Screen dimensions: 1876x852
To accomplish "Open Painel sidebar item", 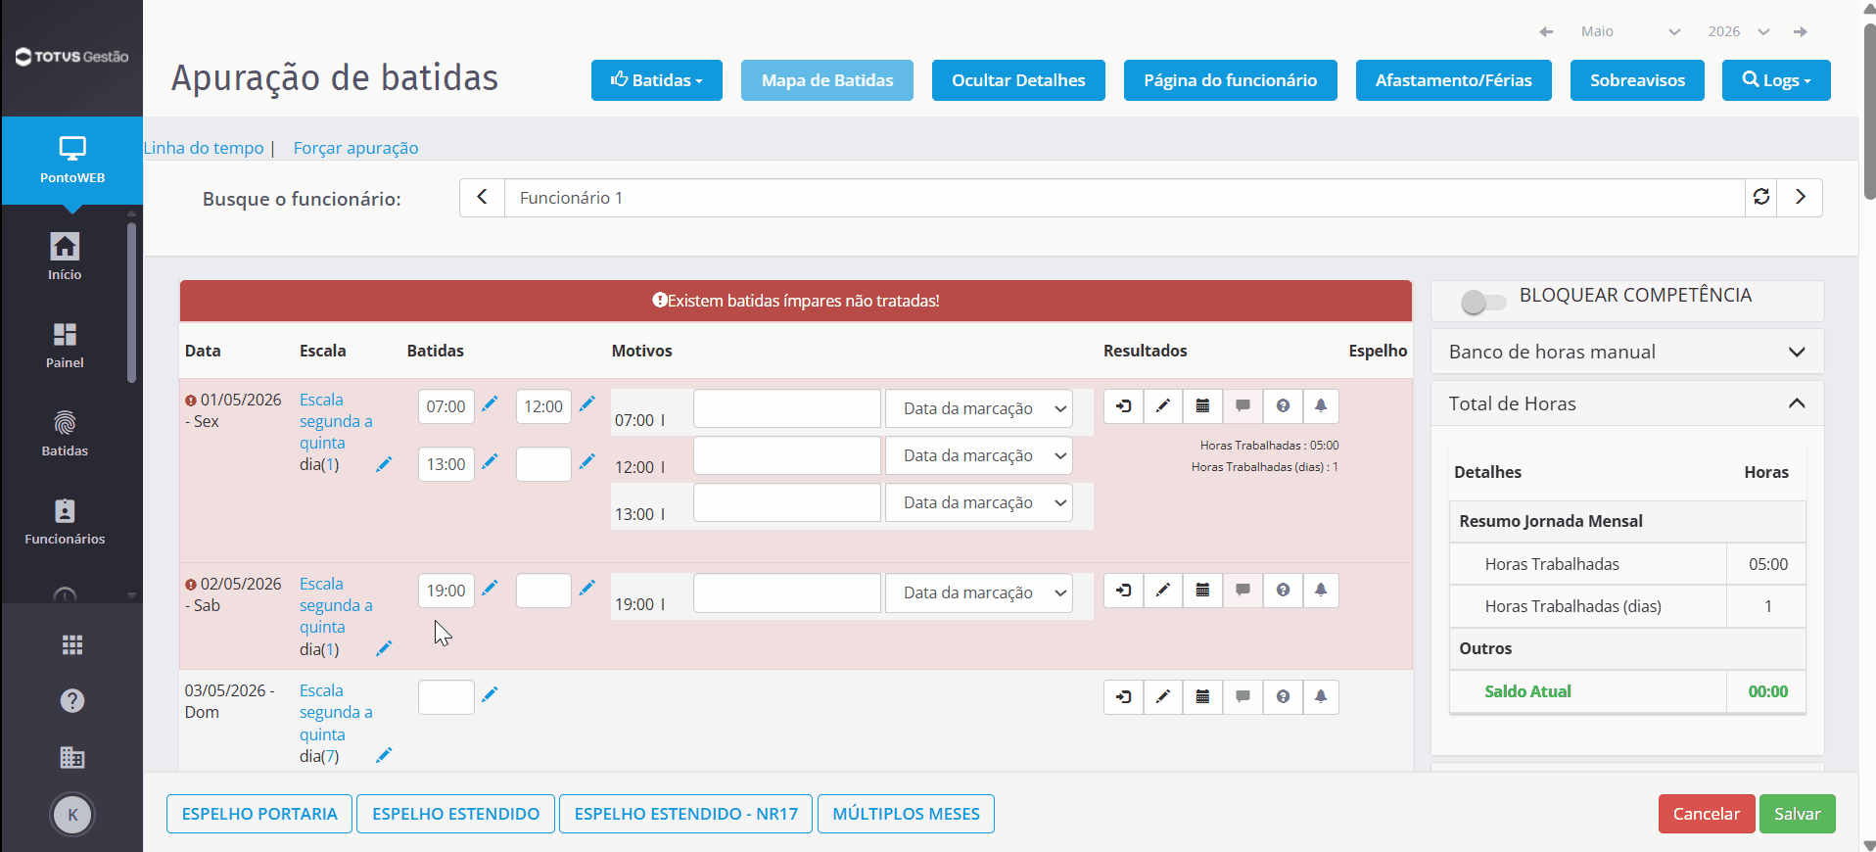I will pos(65,345).
